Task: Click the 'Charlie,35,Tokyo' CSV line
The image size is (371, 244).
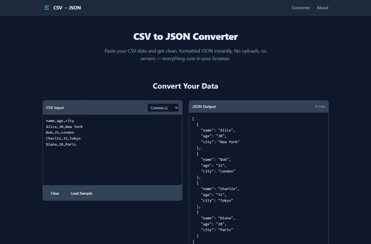Action: (63, 139)
